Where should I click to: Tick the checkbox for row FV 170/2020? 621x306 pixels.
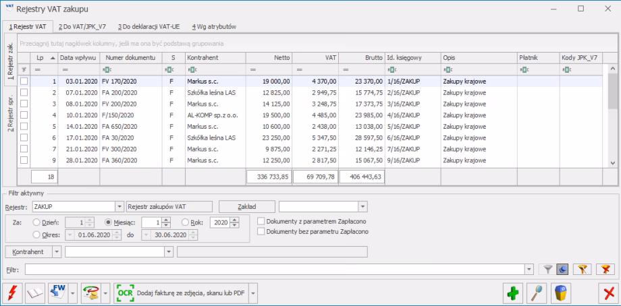tap(25, 81)
